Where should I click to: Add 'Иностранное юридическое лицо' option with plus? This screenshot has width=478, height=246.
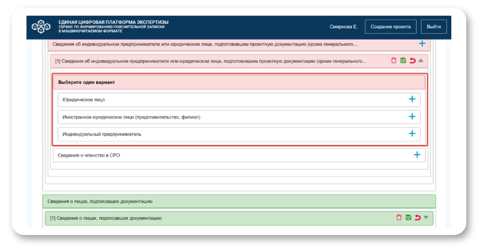pyautogui.click(x=412, y=117)
